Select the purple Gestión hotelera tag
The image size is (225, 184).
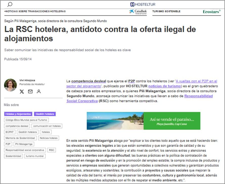[x=45, y=114]
